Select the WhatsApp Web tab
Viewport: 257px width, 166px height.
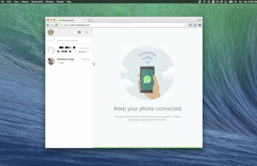[x=72, y=20]
